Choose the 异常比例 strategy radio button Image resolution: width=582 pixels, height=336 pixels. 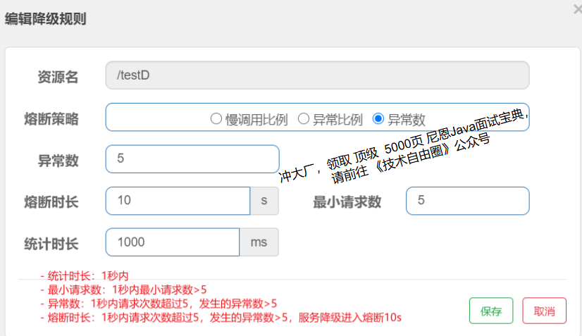[x=304, y=119]
